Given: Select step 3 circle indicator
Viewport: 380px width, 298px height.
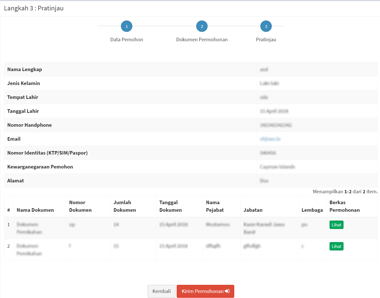Looking at the screenshot, I should (266, 26).
